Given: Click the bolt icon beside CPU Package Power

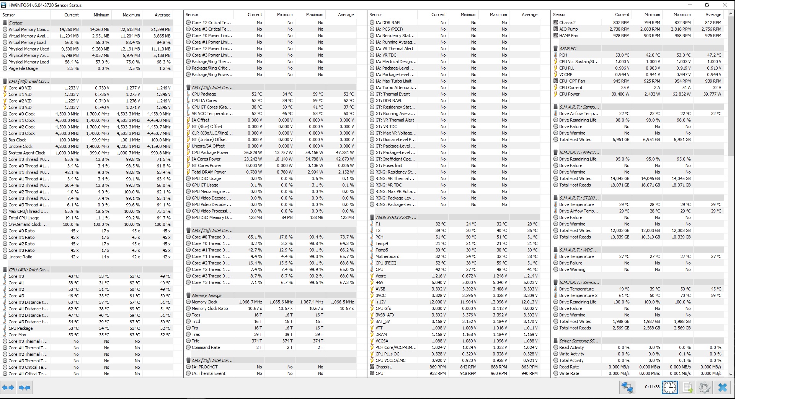Looking at the screenshot, I should (x=188, y=152).
